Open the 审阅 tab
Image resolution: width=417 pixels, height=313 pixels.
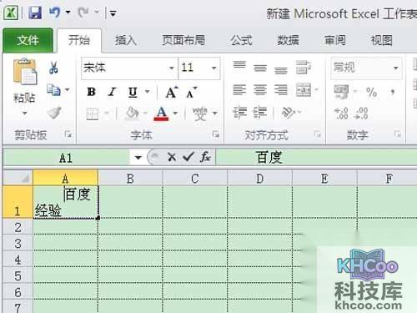click(335, 41)
